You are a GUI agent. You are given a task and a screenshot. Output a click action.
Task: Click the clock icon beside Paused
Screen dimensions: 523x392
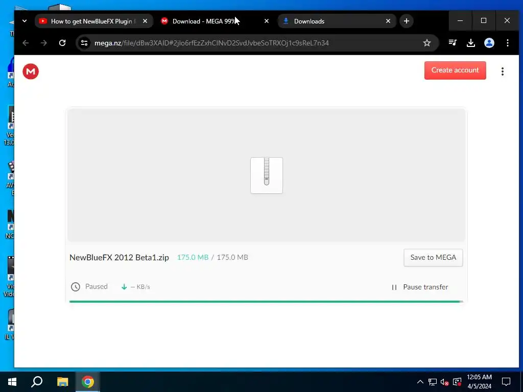76,287
